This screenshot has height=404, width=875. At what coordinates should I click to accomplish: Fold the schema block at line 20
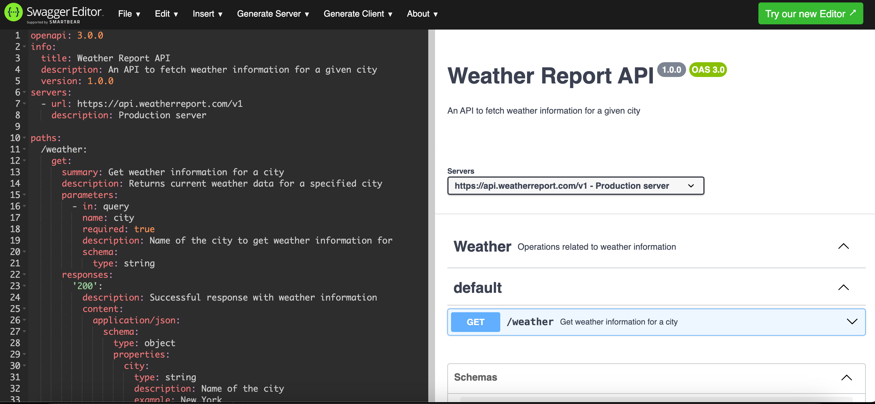[24, 252]
